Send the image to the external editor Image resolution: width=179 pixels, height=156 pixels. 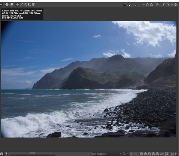coord(6,153)
